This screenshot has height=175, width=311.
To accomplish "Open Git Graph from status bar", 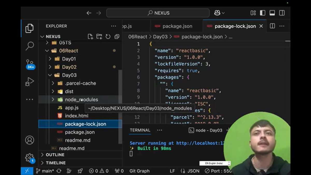I will (x=139, y=171).
